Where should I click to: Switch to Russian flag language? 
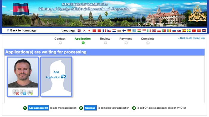click(174, 31)
